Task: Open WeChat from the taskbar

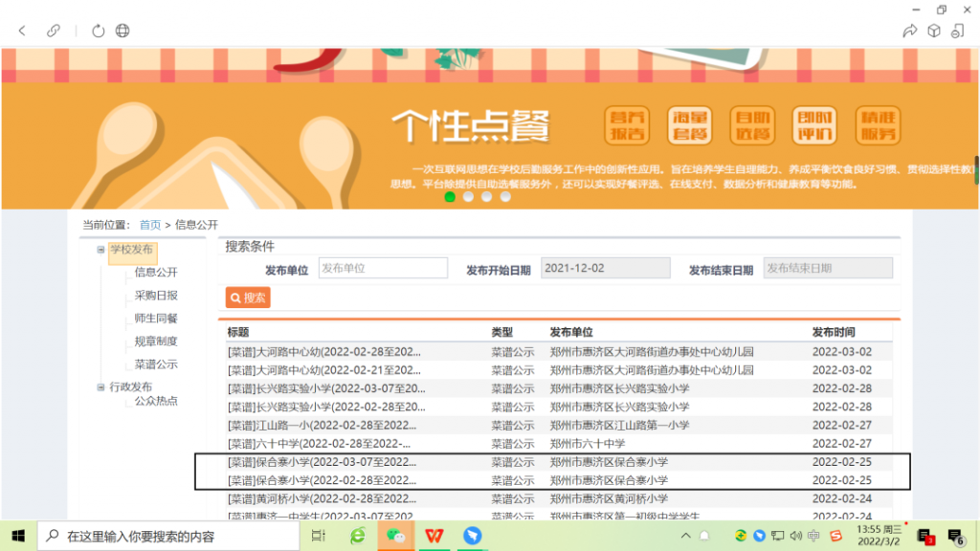Action: point(395,536)
